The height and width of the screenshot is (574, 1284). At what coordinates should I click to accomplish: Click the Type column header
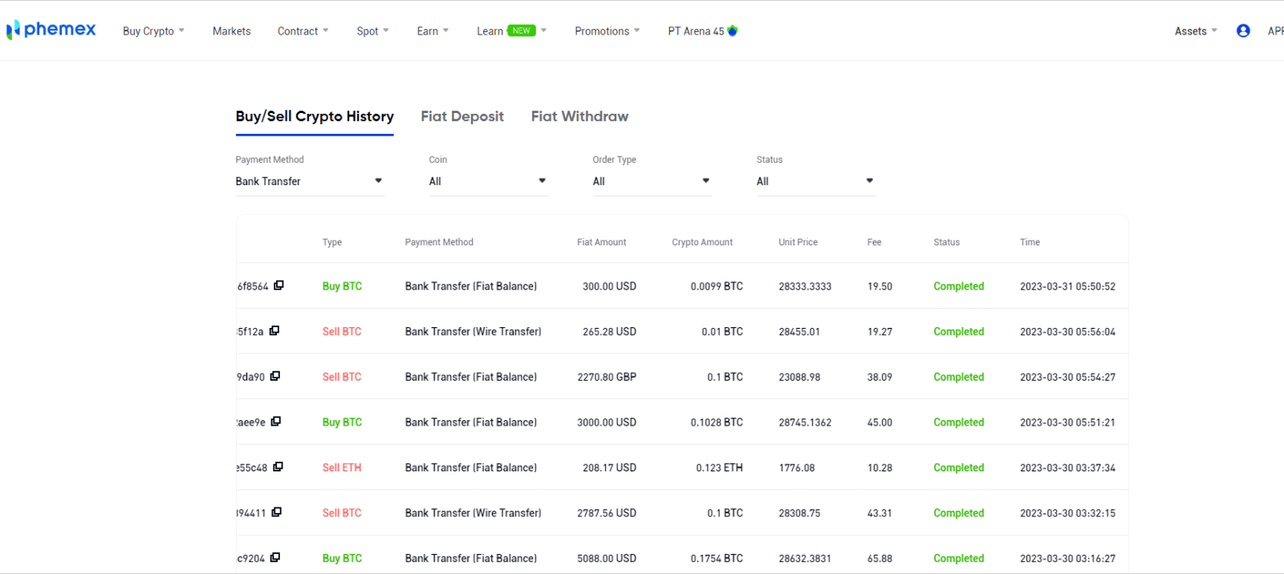332,242
